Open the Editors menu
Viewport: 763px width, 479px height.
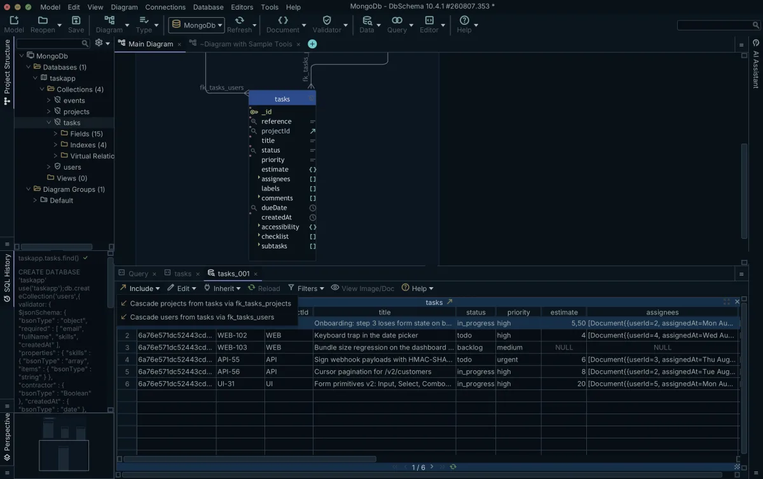(x=242, y=7)
